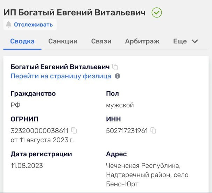Click the address text Чеченская Республика
This screenshot has width=212, height=193.
click(x=143, y=165)
